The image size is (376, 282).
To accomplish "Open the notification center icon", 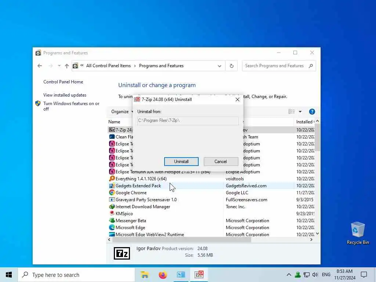I will tap(364, 275).
